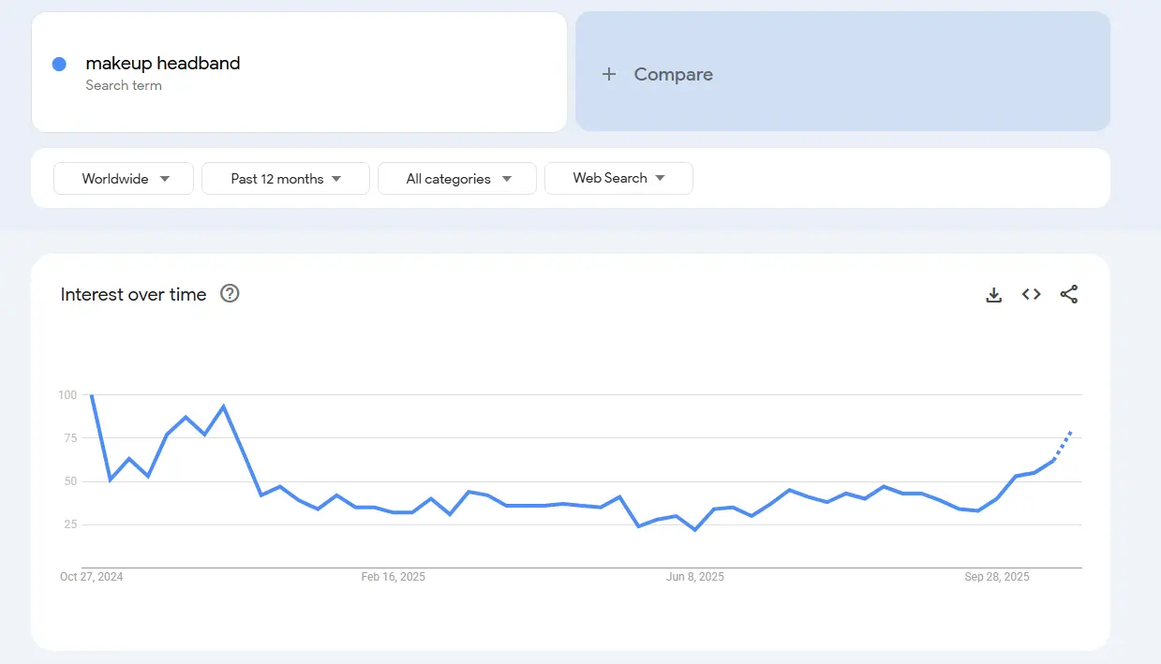Expand the Worldwide region dropdown
Image resolution: width=1161 pixels, height=664 pixels.
click(124, 179)
